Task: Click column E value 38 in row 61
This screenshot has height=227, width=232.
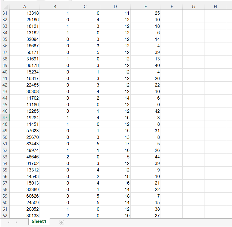Action: pyautogui.click(x=146, y=209)
